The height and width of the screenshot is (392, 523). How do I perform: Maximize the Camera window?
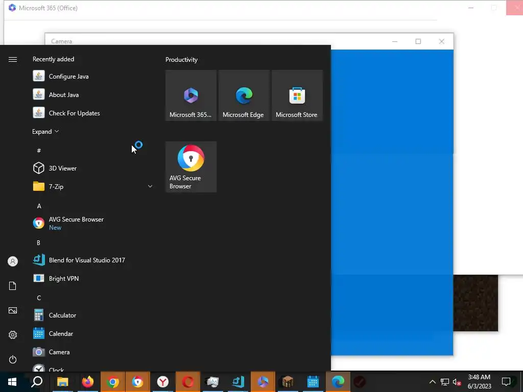pos(418,41)
